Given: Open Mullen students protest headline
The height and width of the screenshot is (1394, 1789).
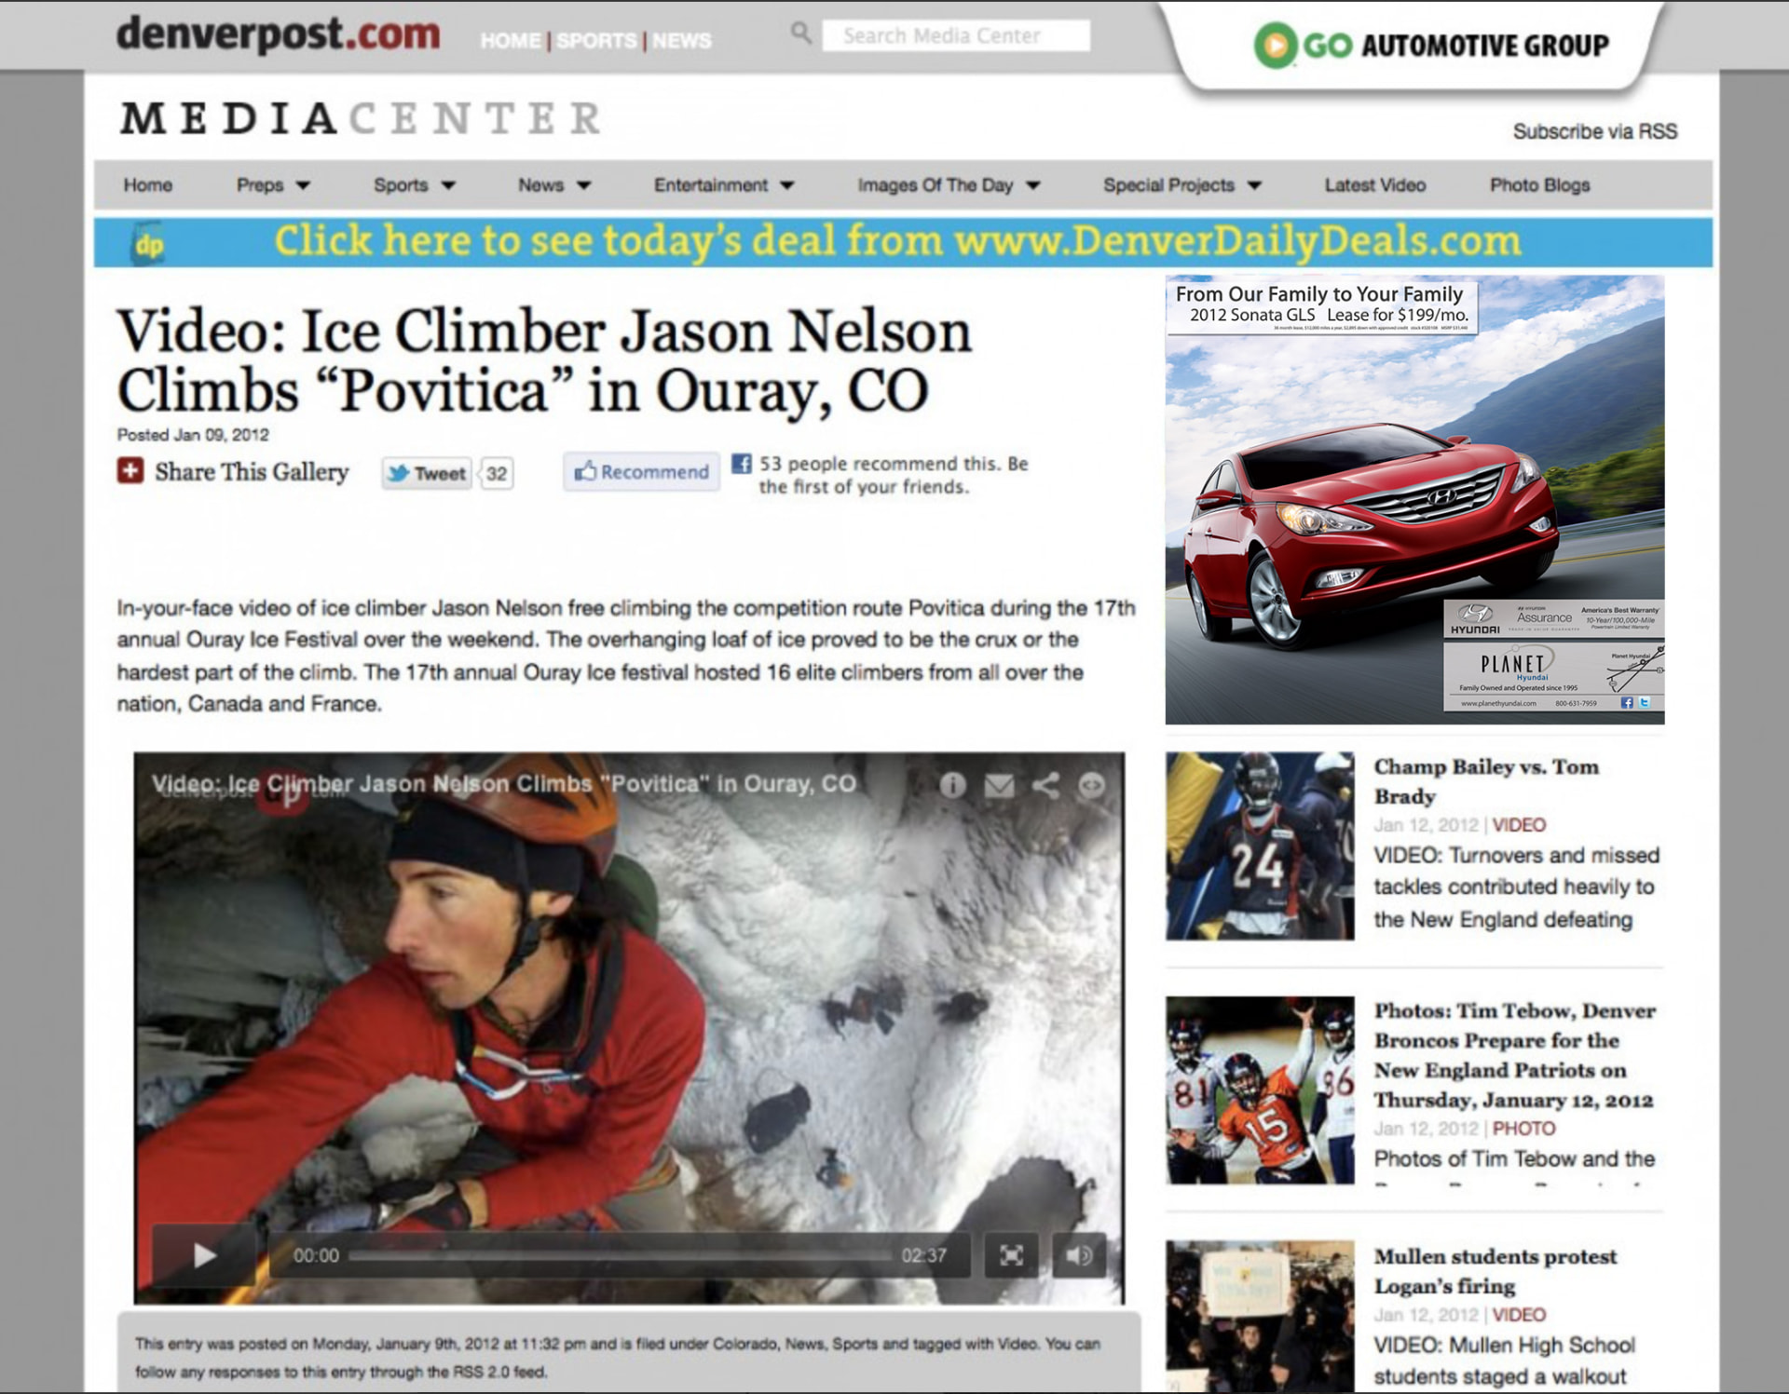Looking at the screenshot, I should coord(1495,1271).
